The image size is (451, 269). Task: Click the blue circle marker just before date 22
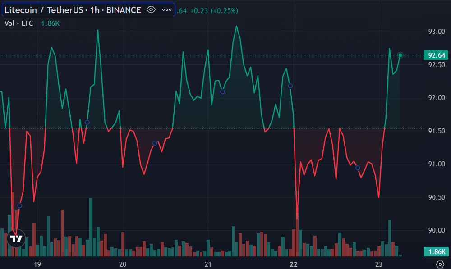point(290,86)
